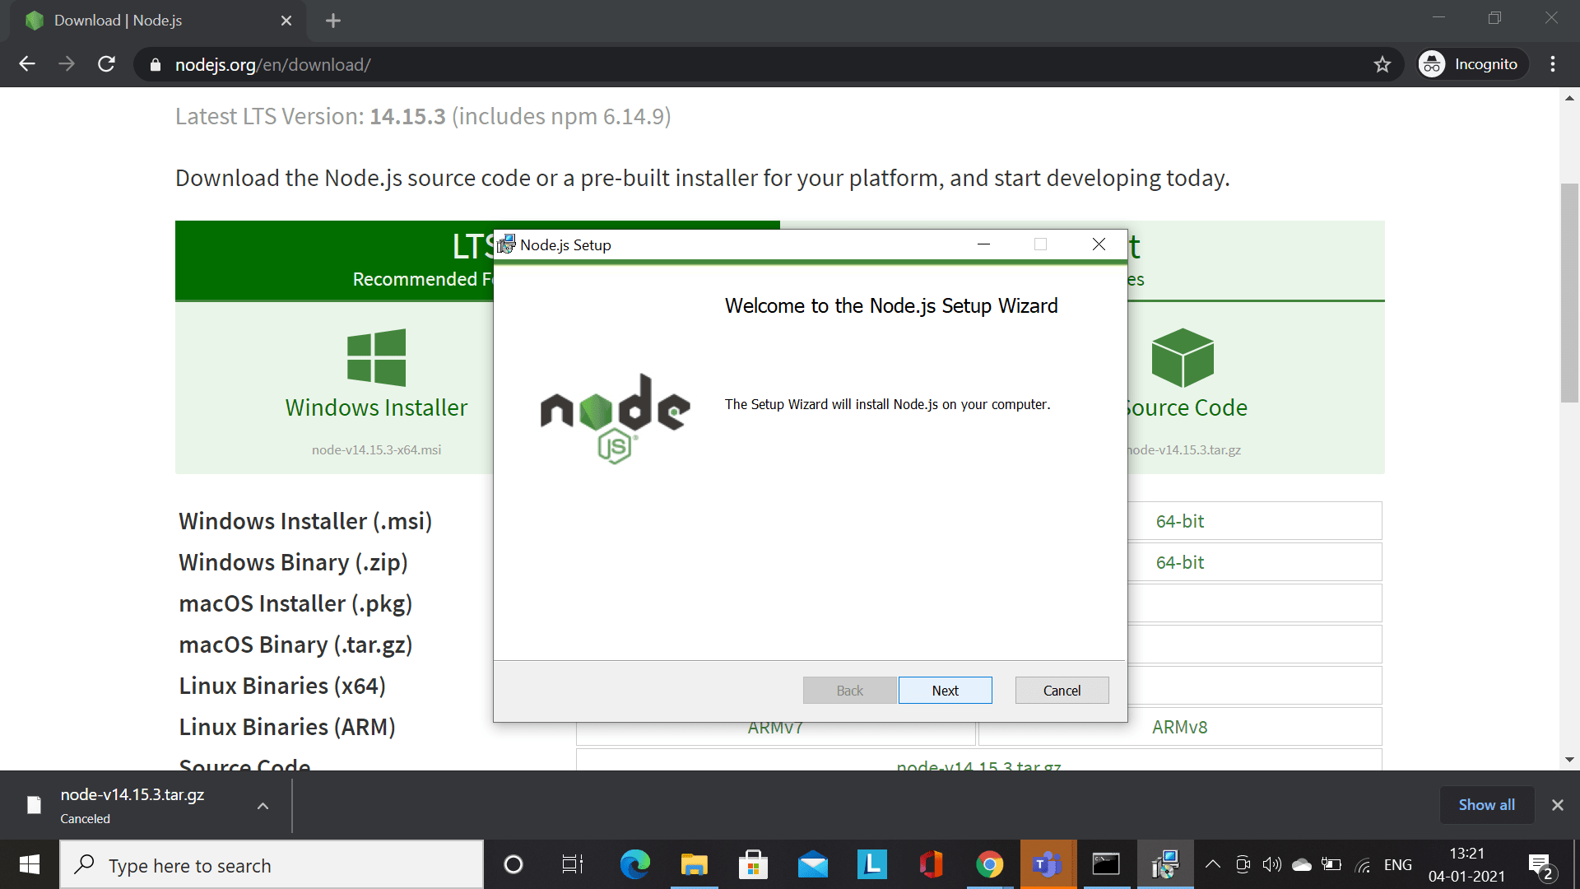Open Task View on the taskbar

(x=571, y=864)
